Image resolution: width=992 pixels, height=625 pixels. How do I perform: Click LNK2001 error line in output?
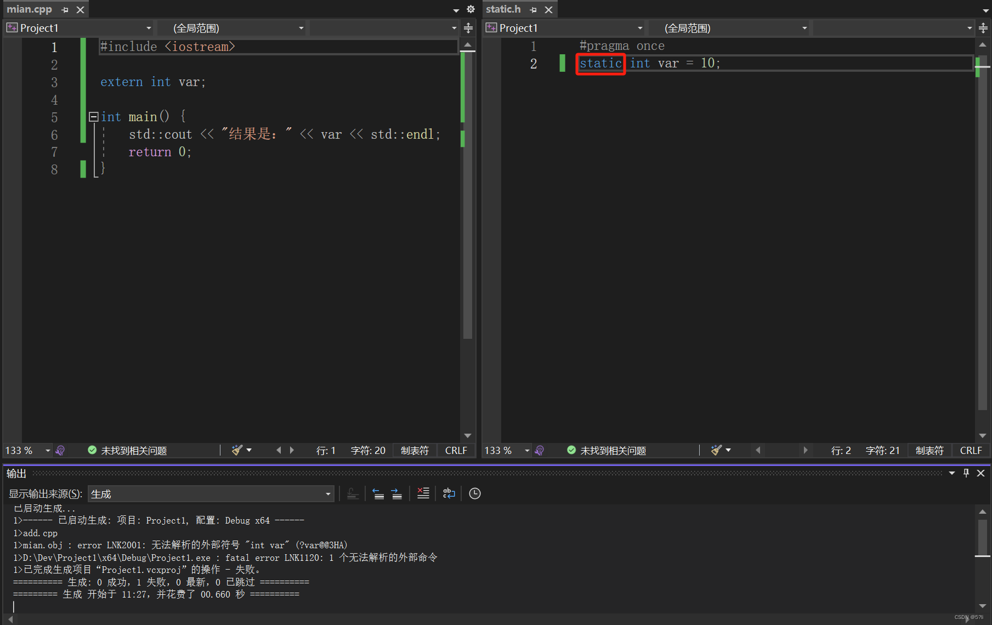pyautogui.click(x=180, y=546)
